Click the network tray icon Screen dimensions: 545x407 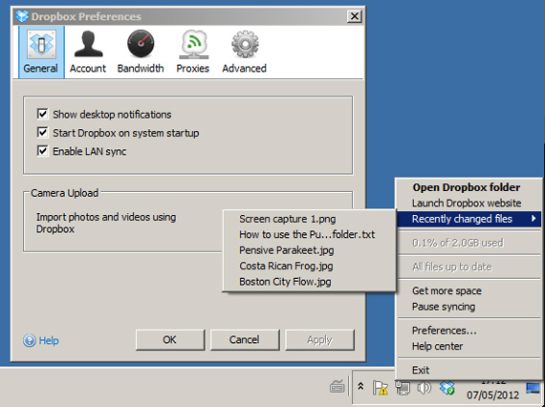point(403,388)
